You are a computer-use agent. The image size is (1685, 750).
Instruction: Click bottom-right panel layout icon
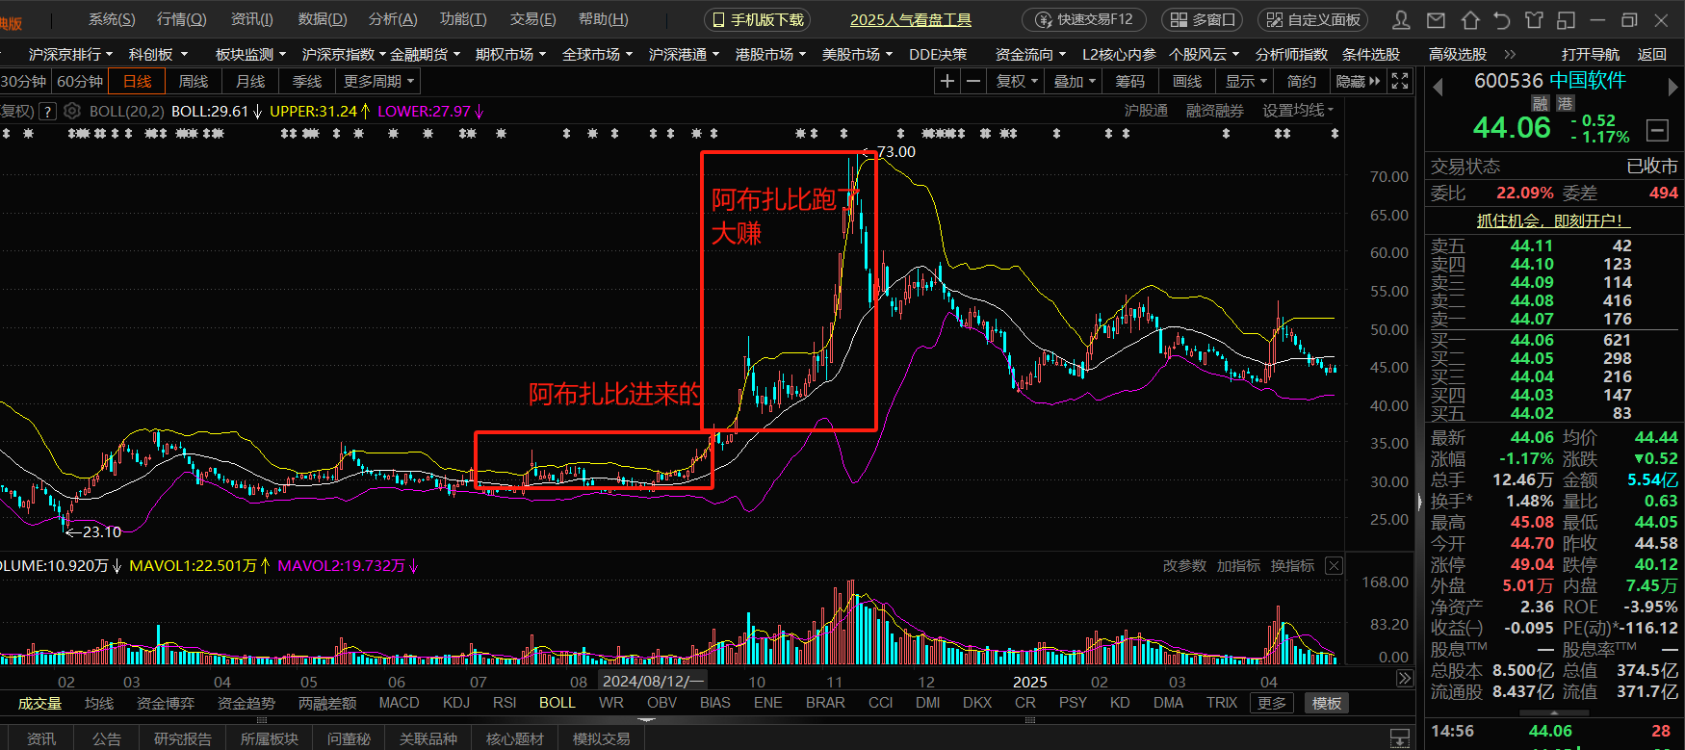point(1400,738)
